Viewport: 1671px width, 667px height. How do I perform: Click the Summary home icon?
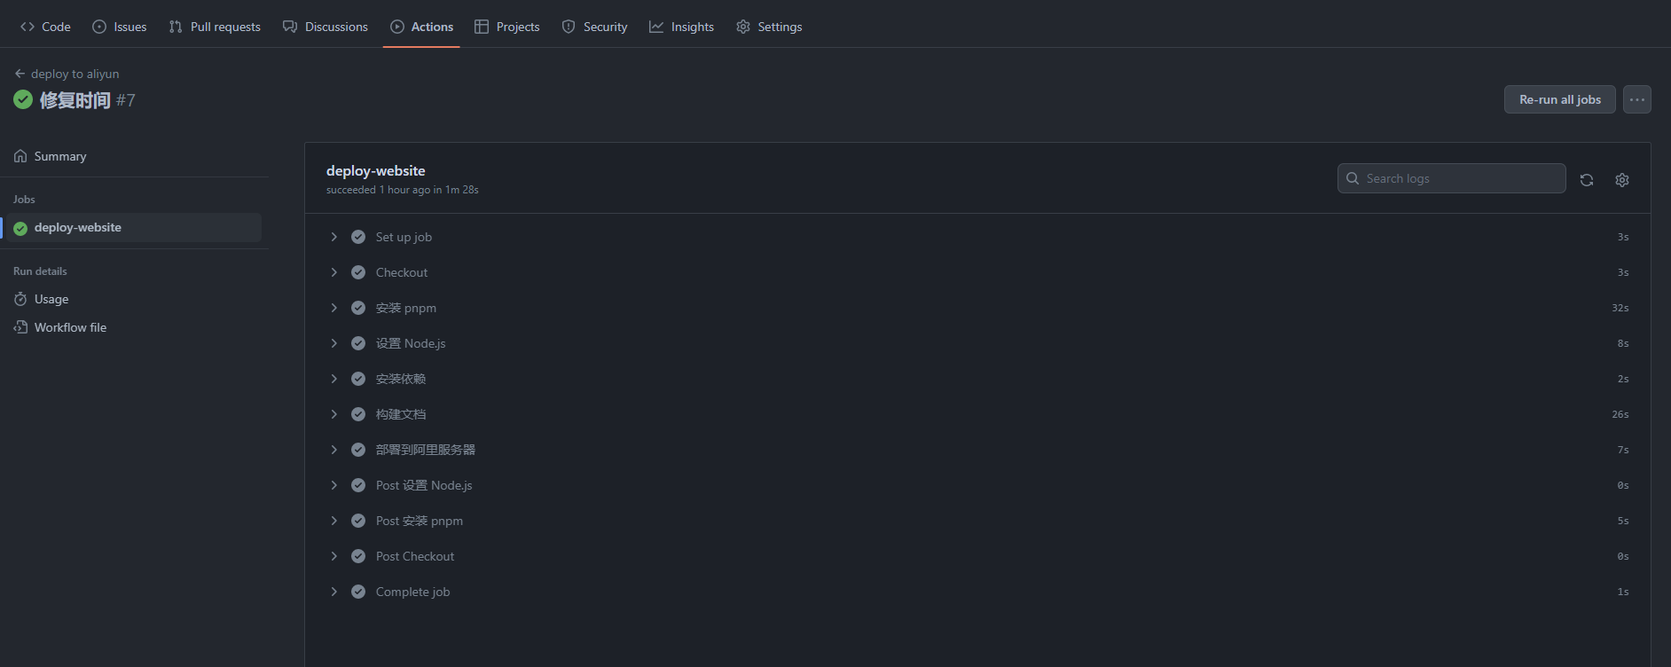(x=20, y=156)
